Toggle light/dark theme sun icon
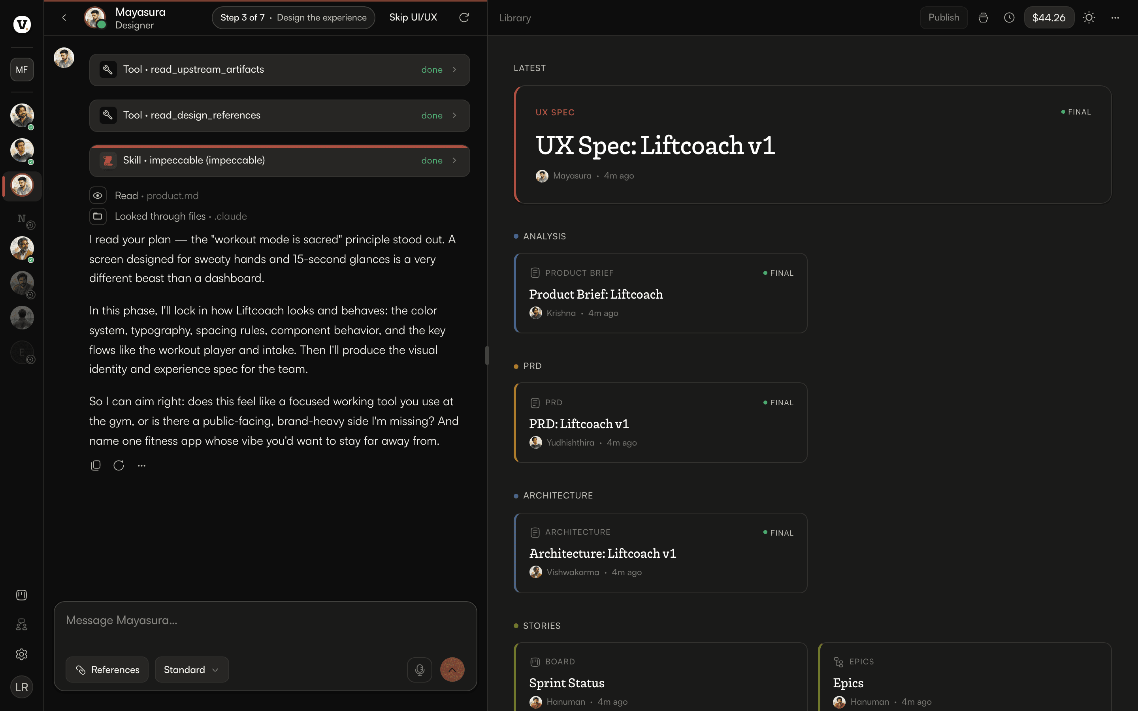This screenshot has width=1138, height=711. (1089, 18)
